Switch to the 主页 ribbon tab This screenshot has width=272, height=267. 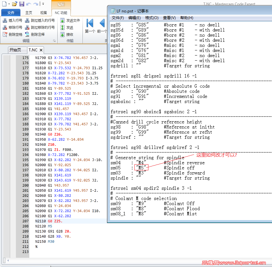[29, 13]
